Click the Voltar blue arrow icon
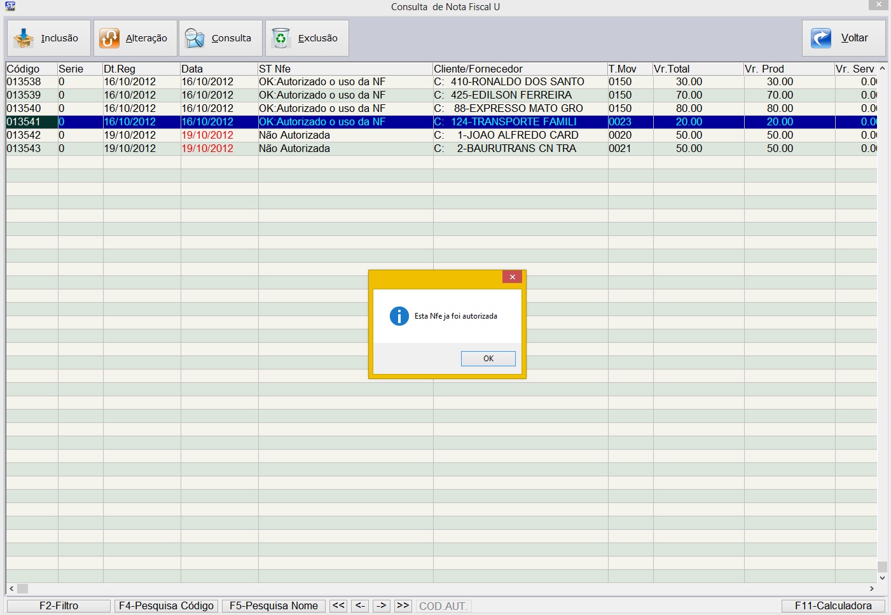 [x=821, y=38]
